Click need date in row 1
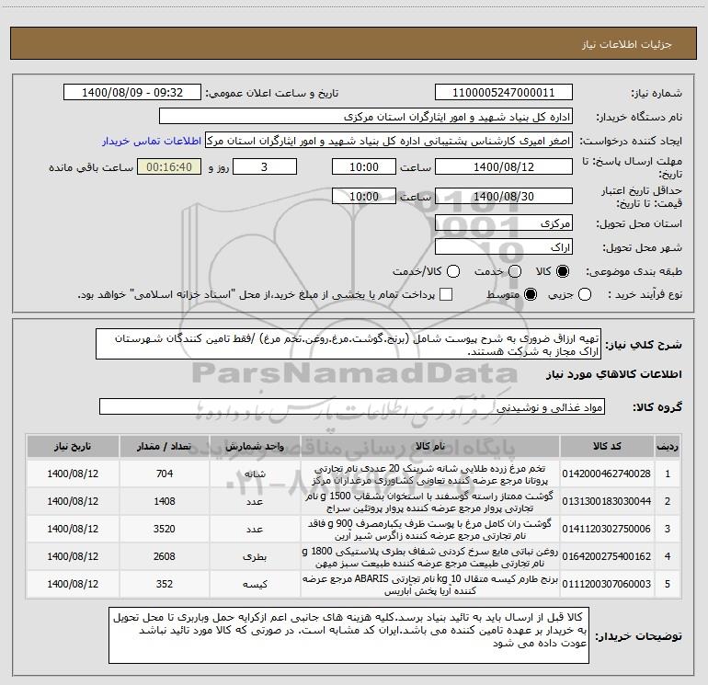Viewport: 708px width, 685px height. (73, 474)
